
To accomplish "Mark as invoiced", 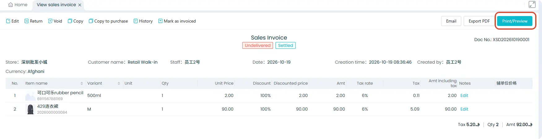I will [177, 21].
